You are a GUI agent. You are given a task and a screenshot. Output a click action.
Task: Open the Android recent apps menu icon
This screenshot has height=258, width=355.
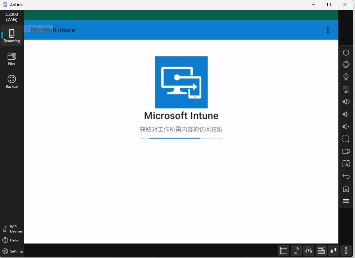(346, 201)
